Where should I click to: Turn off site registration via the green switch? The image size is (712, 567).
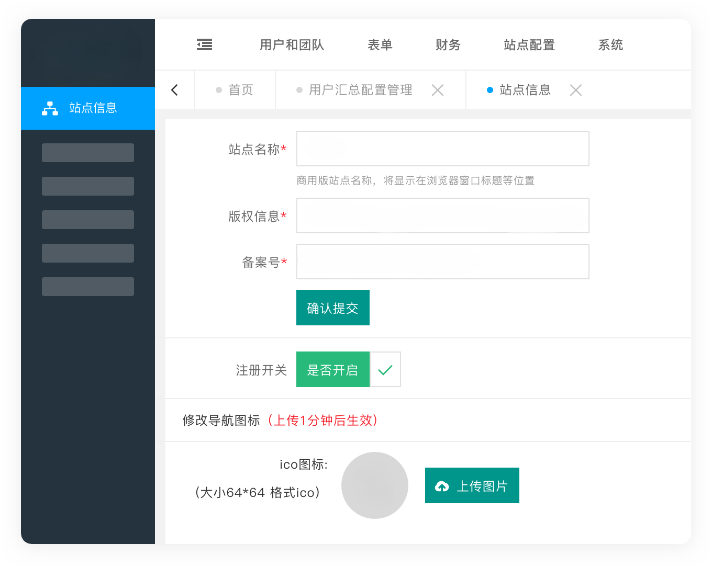click(333, 369)
